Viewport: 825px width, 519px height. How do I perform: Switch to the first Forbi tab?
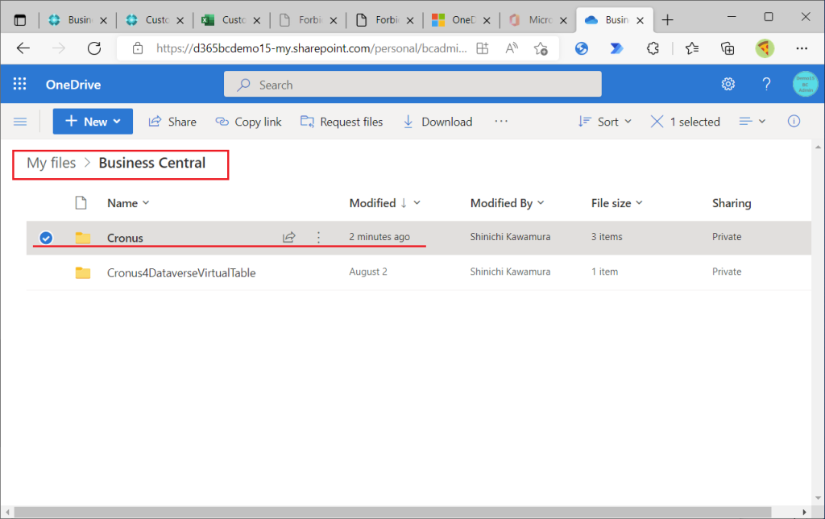coord(309,20)
